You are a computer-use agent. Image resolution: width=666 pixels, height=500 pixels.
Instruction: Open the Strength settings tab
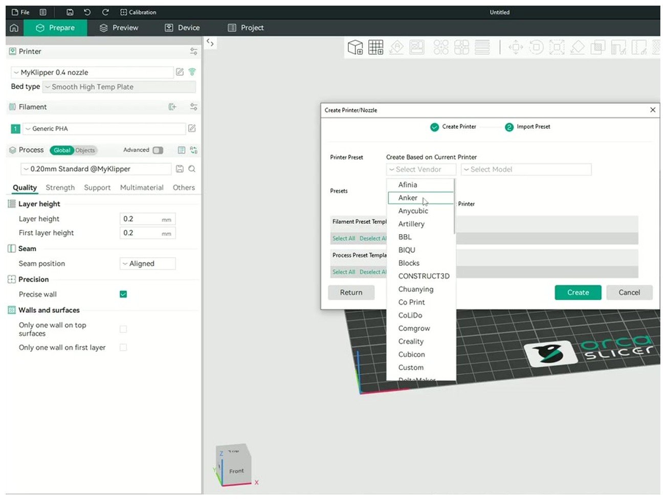(x=60, y=188)
